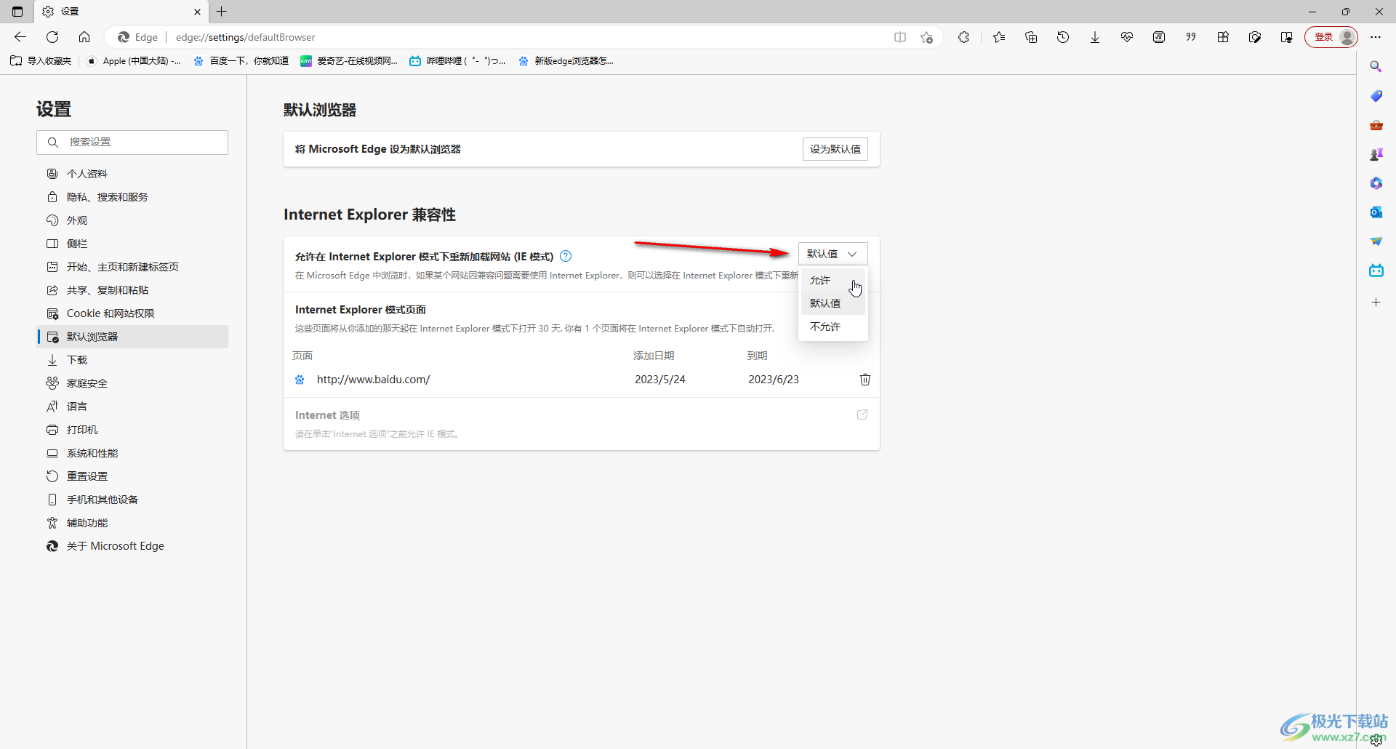Viewport: 1396px width, 749px height.
Task: Open 个人资料 settings
Action: [132, 174]
